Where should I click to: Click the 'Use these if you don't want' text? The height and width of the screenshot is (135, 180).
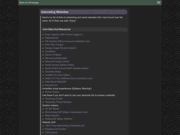[79, 95]
